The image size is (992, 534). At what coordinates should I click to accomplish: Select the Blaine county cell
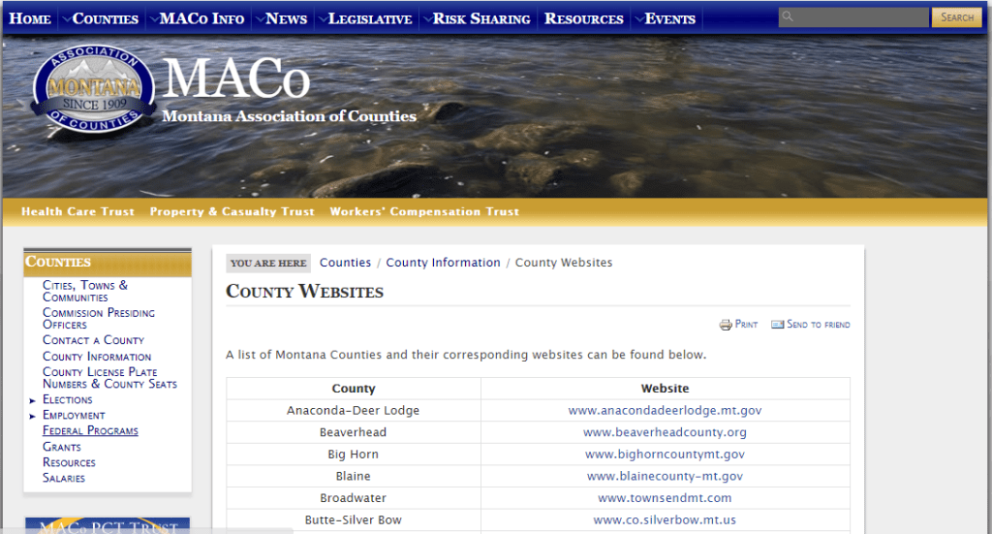click(354, 477)
